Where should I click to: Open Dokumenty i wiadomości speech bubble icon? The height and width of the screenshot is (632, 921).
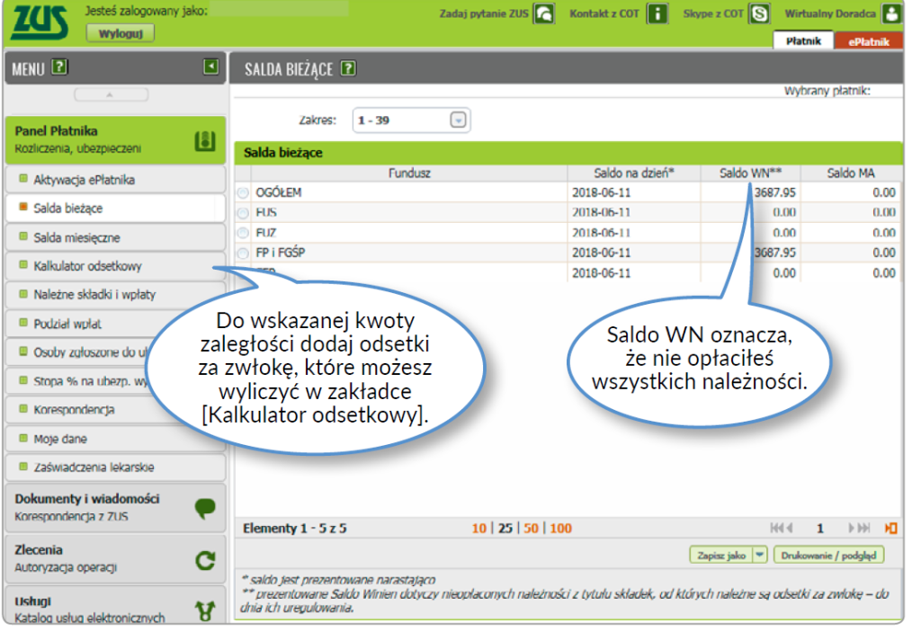coord(205,508)
